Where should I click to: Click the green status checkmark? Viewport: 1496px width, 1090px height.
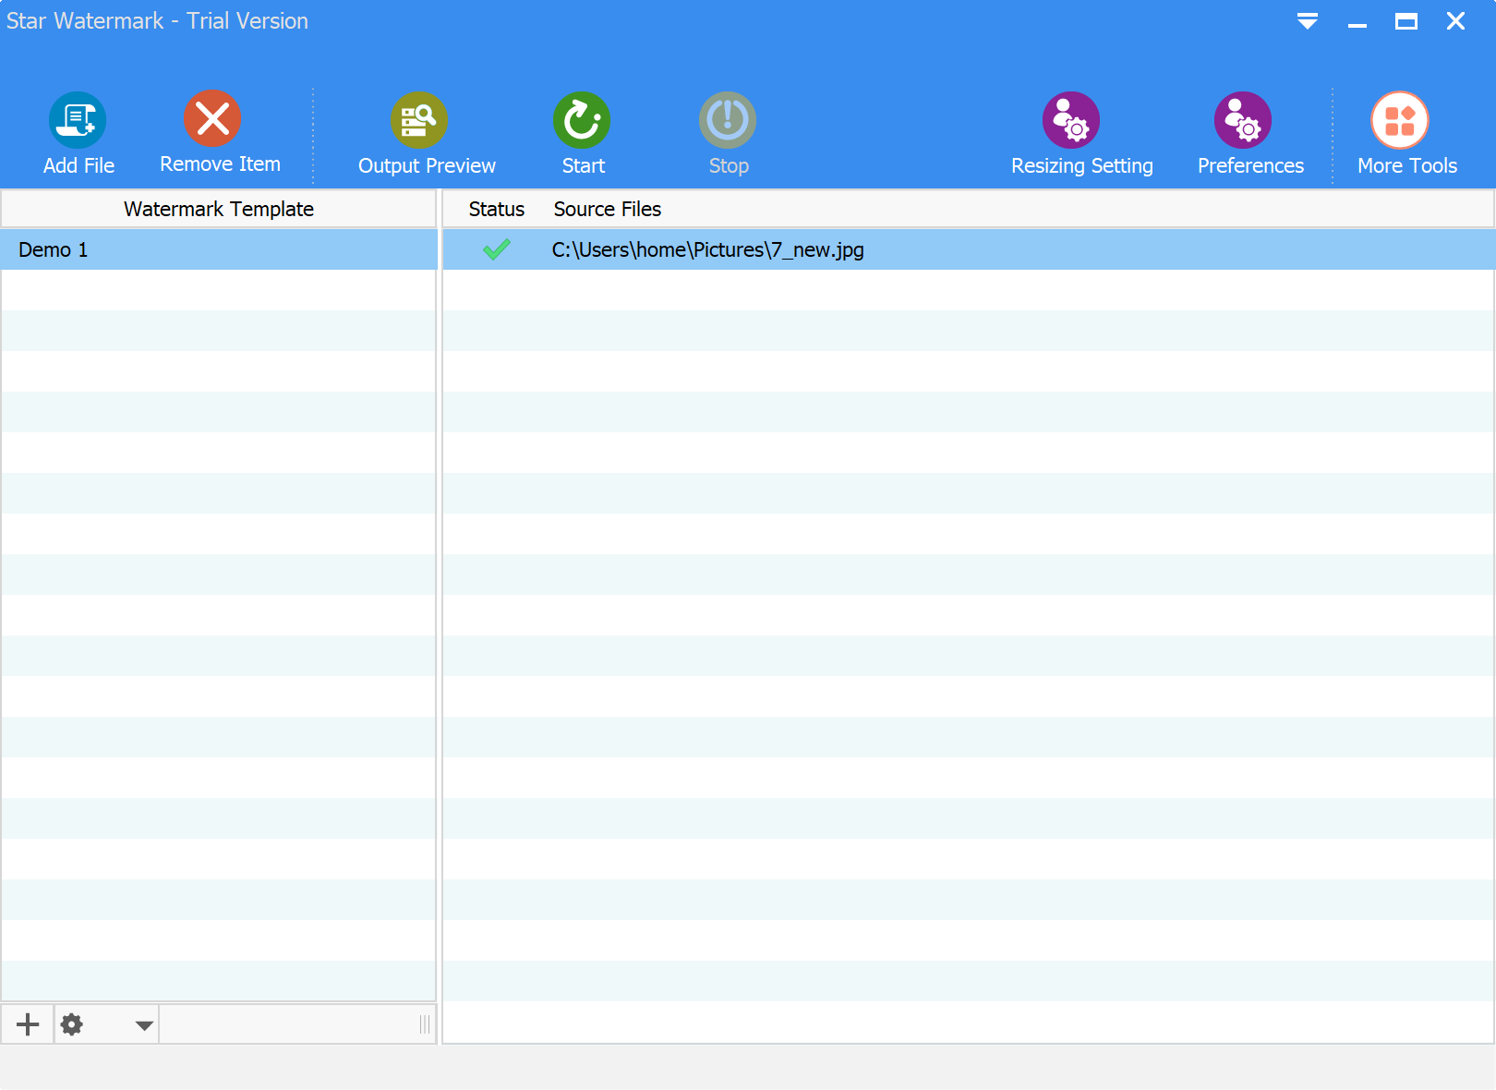tap(497, 249)
